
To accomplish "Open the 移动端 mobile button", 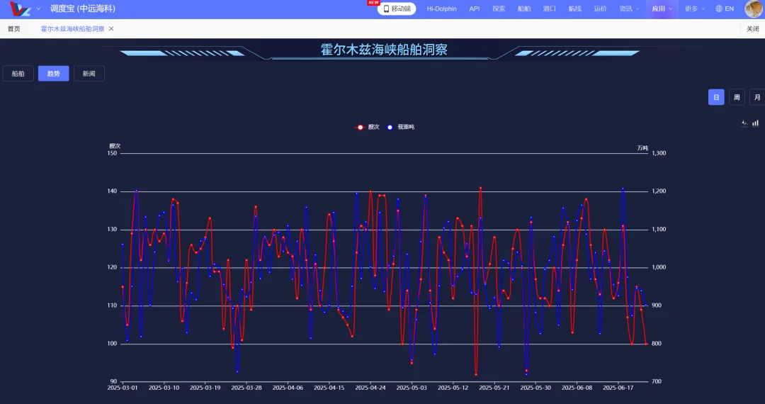I will (397, 9).
